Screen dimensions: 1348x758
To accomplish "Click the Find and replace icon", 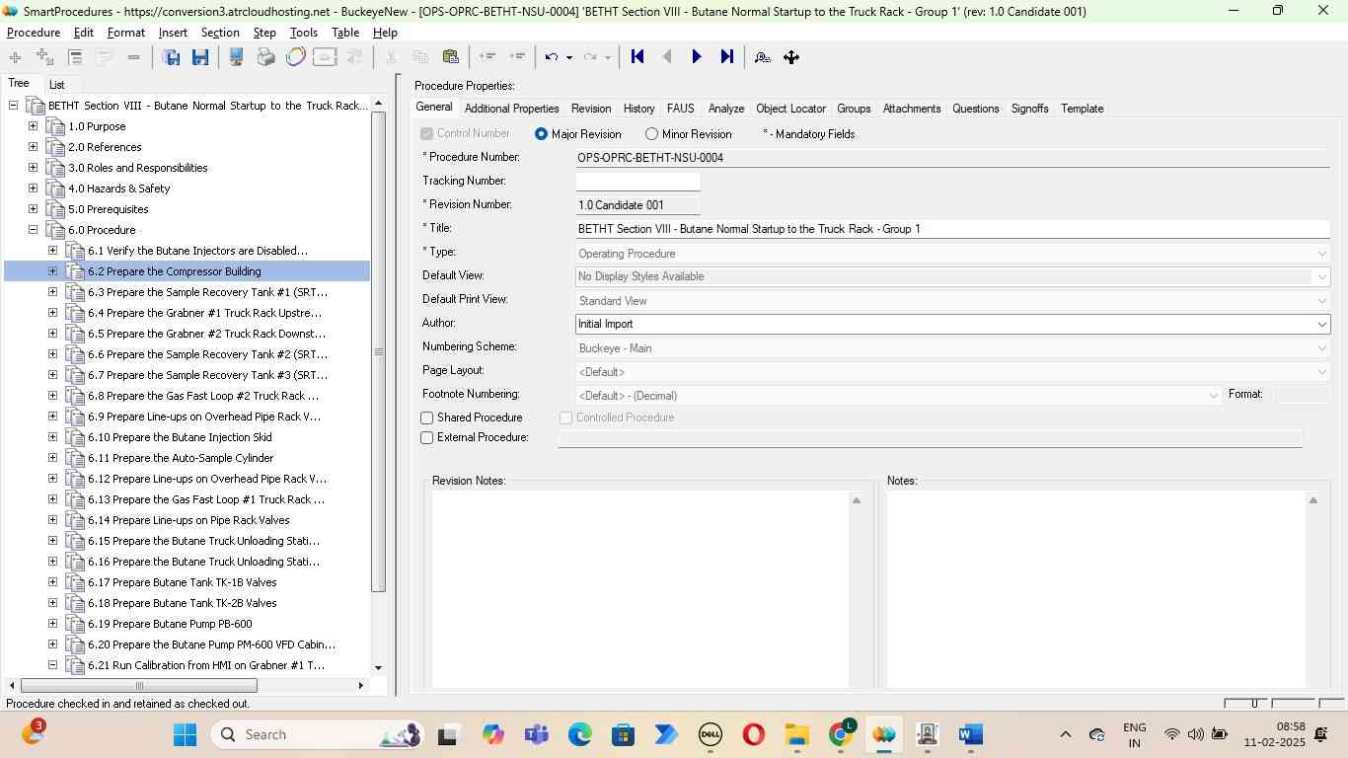I will pos(762,57).
